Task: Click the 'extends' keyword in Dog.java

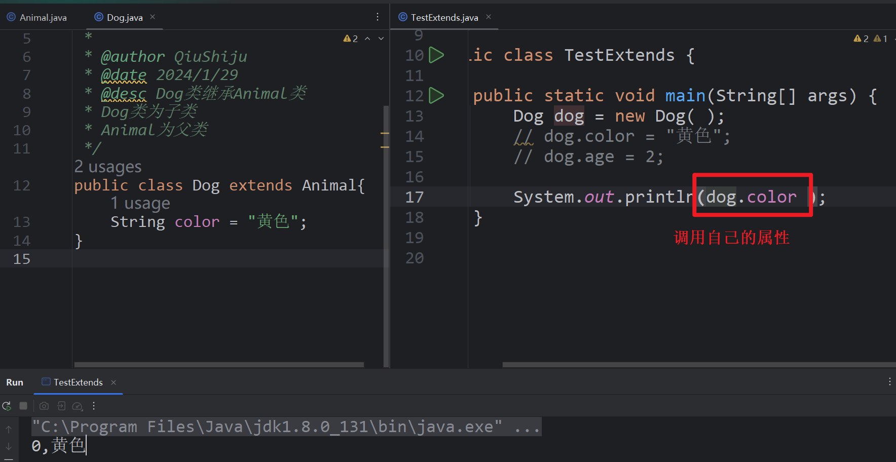Action: click(x=260, y=185)
